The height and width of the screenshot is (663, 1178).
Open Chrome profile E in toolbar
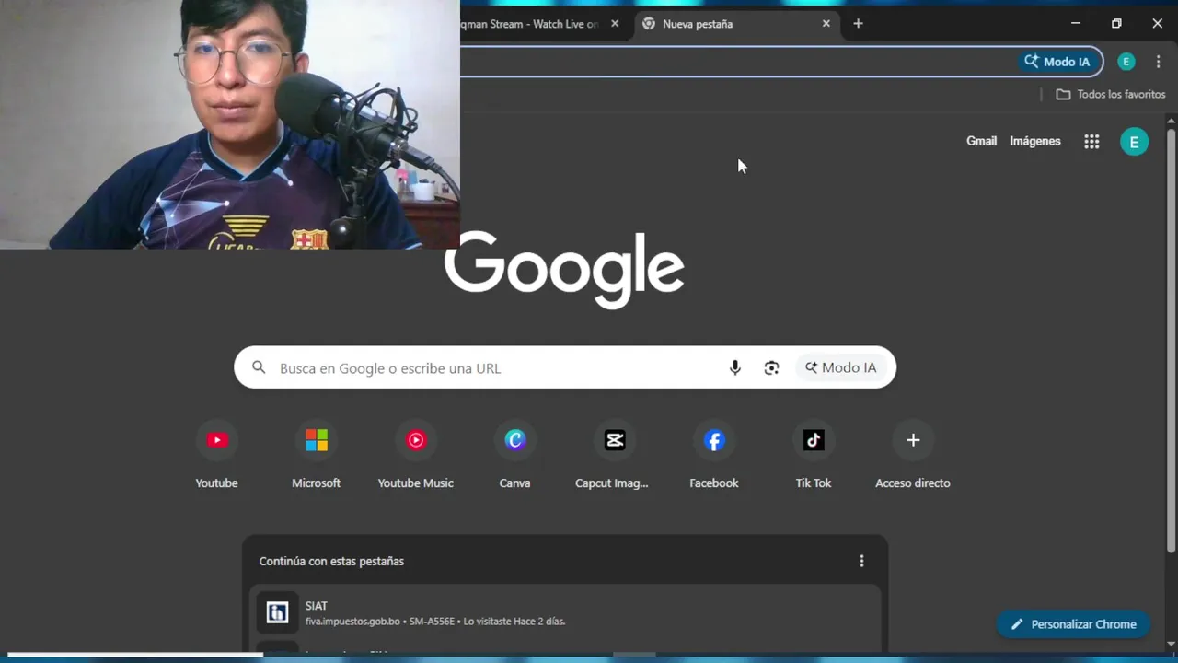coord(1126,62)
